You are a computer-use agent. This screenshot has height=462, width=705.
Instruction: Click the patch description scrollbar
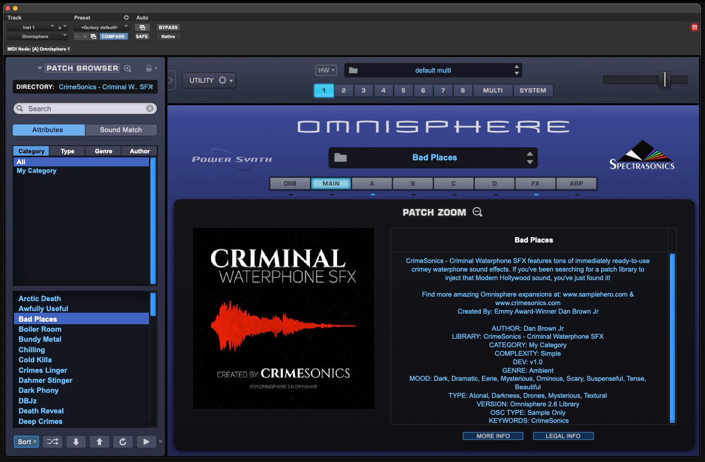[672, 338]
